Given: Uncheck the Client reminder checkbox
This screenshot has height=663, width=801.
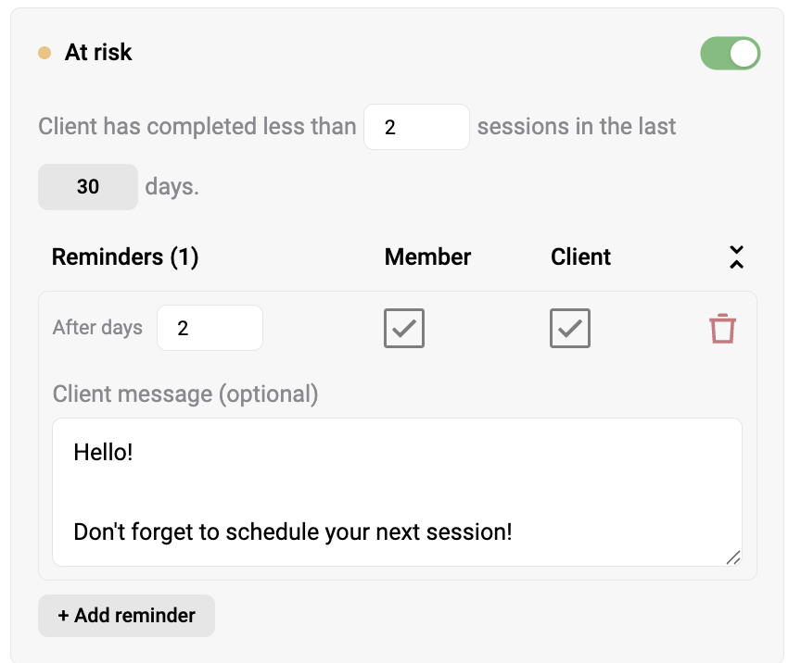Looking at the screenshot, I should pyautogui.click(x=570, y=328).
